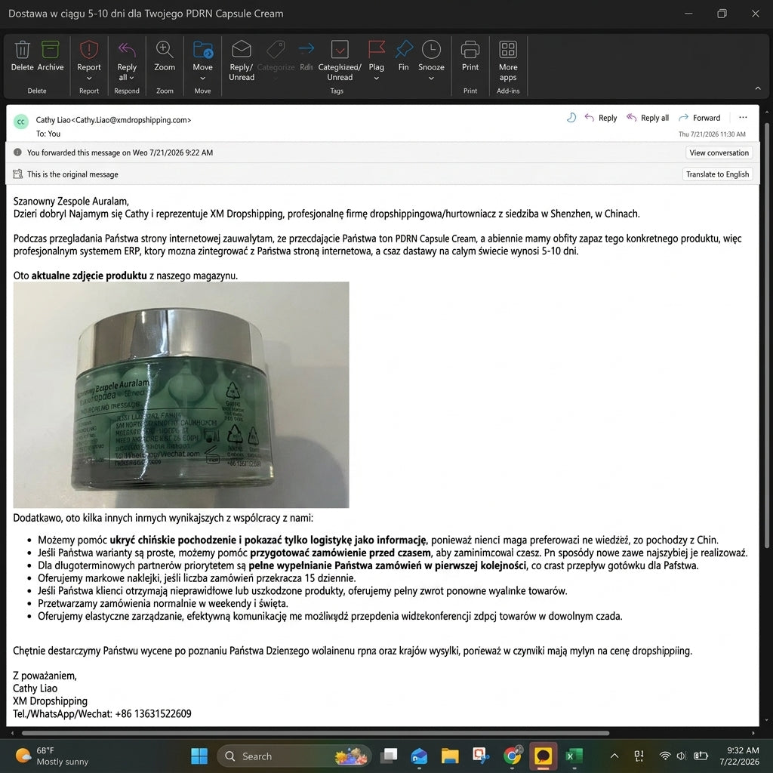Open Task View on taskbar
773x773 pixels.
pyautogui.click(x=390, y=756)
